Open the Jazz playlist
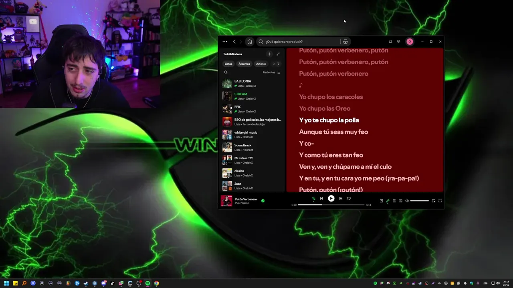This screenshot has height=288, width=513. click(x=252, y=186)
